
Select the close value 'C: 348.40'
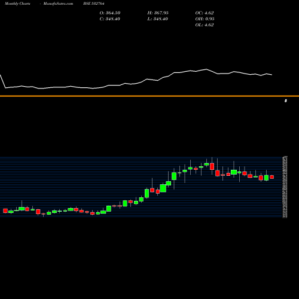click(110, 19)
